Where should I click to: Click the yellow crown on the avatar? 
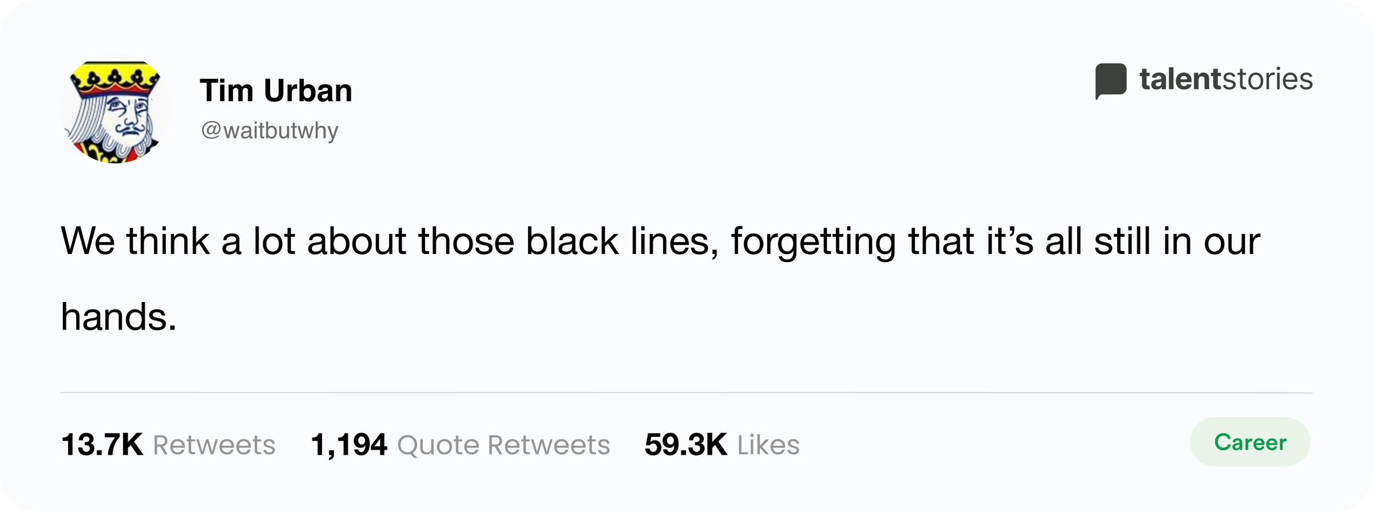(x=116, y=78)
